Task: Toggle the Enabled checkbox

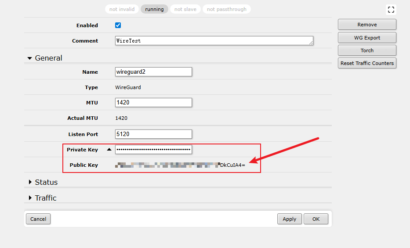Action: click(x=118, y=25)
